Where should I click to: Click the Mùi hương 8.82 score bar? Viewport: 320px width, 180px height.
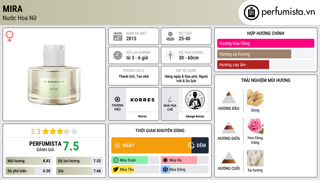tap(29, 161)
